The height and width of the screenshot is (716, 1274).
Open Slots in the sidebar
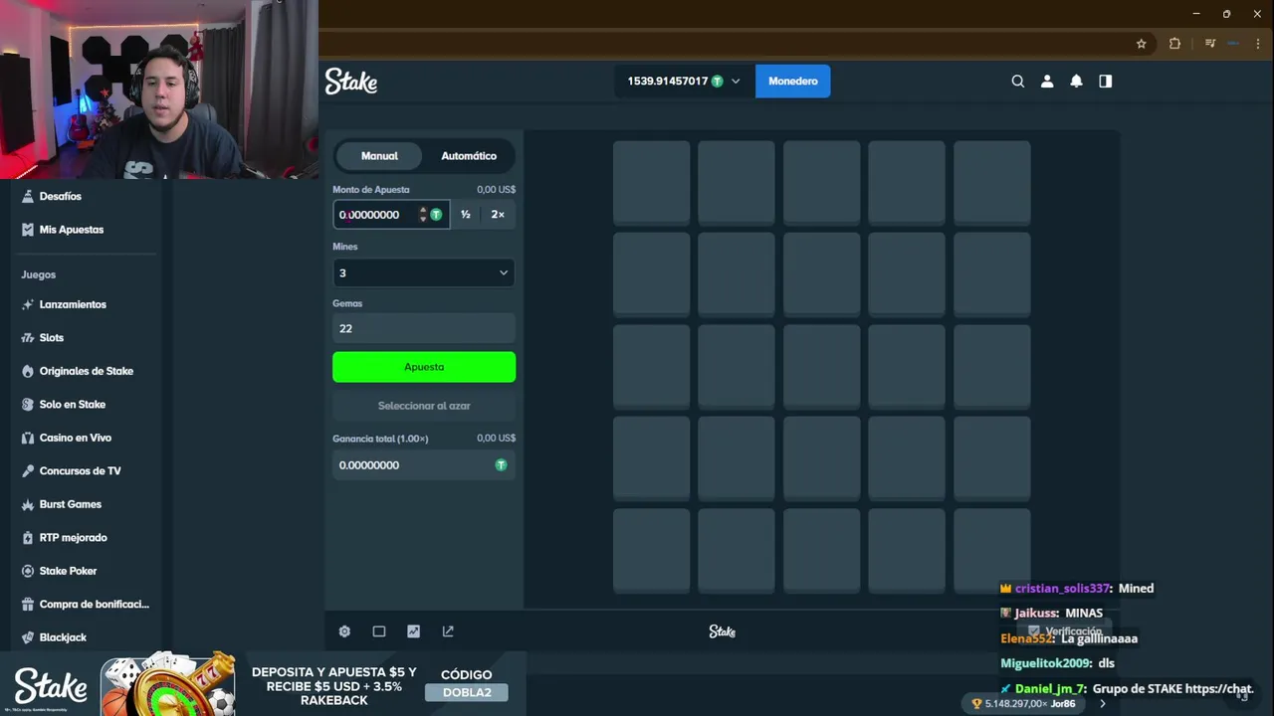(52, 338)
